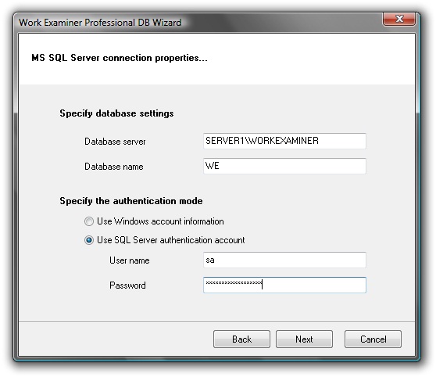Click the MS SQL Server connection properties heading
The image size is (436, 377).
point(120,58)
